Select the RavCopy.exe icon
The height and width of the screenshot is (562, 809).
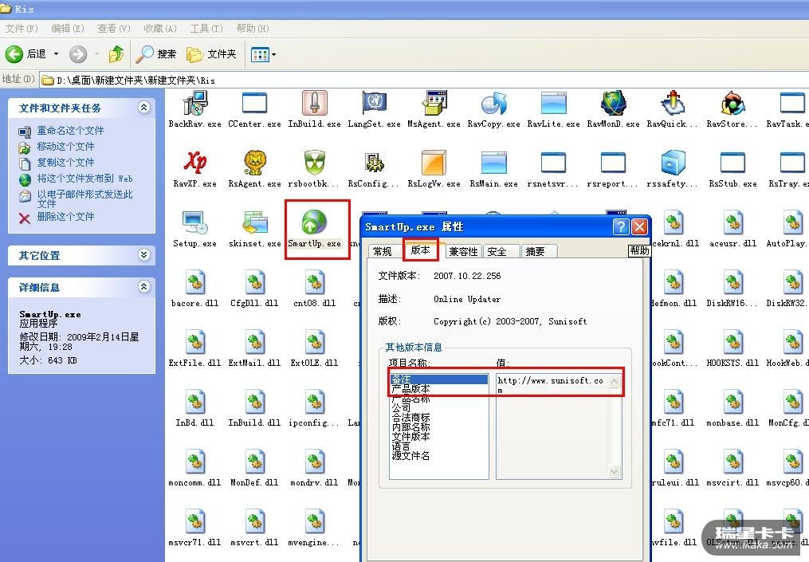click(x=493, y=103)
